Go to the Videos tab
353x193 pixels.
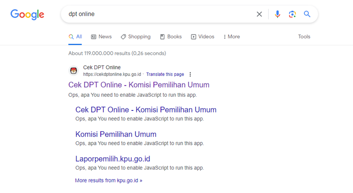point(203,37)
